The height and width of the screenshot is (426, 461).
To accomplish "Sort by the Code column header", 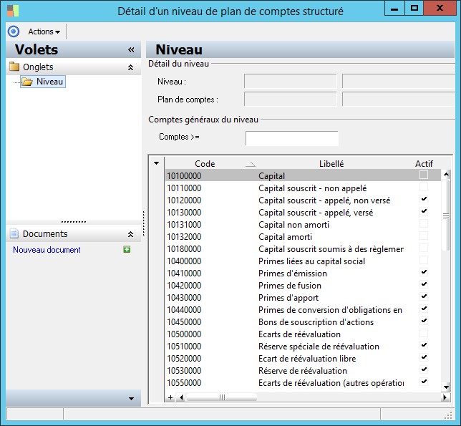I will click(x=205, y=163).
